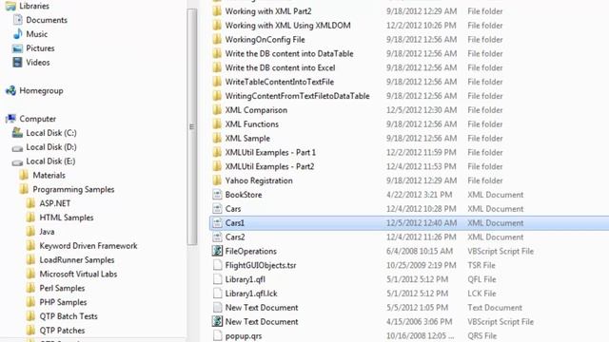Click the 6/4/2008 10:15 AM date of FileOperations

[x=420, y=251]
